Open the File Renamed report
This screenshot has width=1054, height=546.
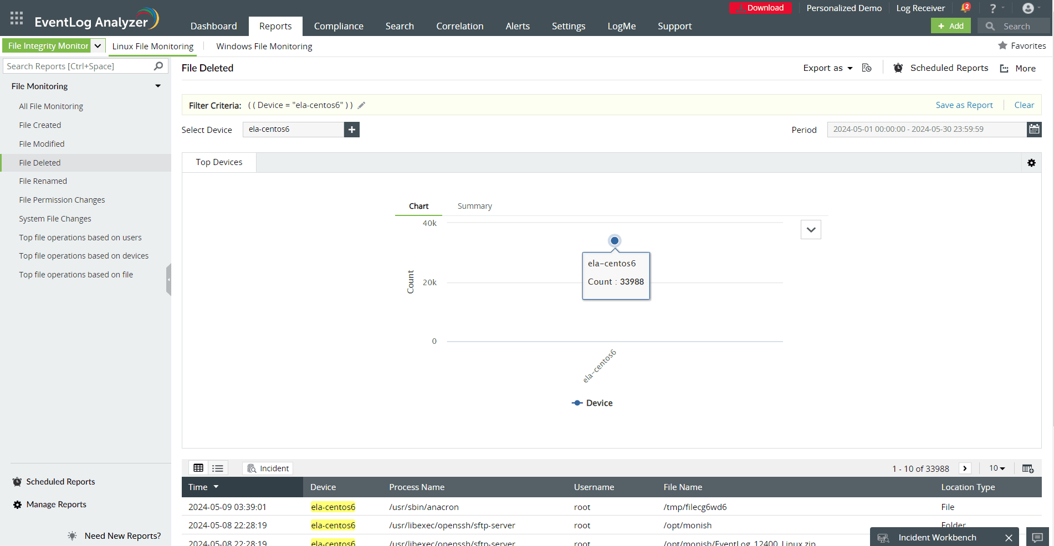(x=43, y=181)
